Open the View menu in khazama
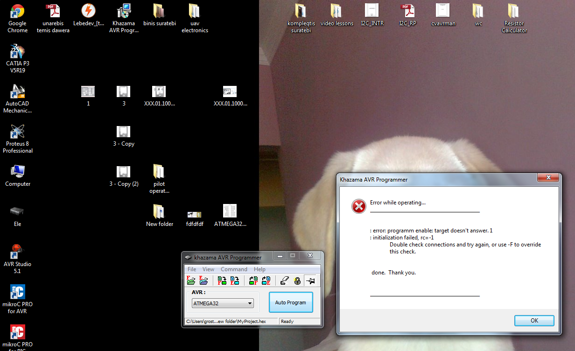The width and height of the screenshot is (575, 351). click(x=208, y=269)
